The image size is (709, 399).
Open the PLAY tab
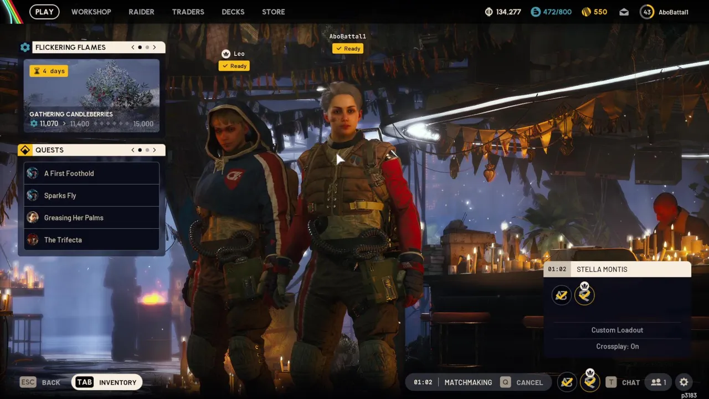[44, 12]
